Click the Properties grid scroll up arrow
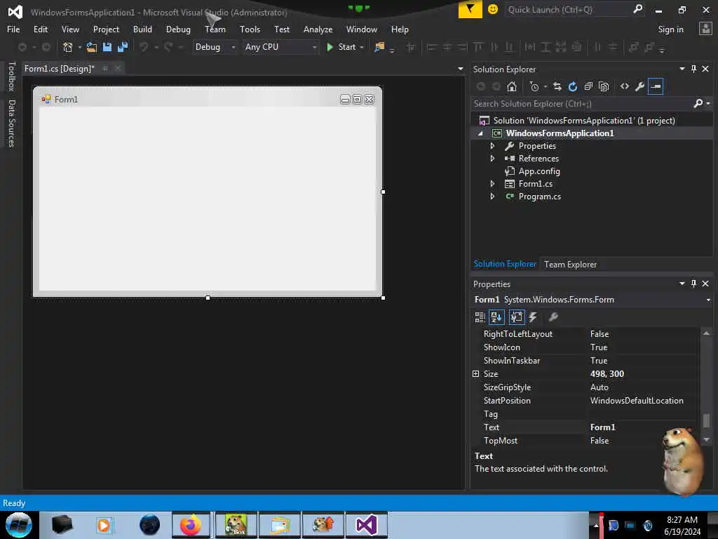This screenshot has width=718, height=539. pos(706,333)
